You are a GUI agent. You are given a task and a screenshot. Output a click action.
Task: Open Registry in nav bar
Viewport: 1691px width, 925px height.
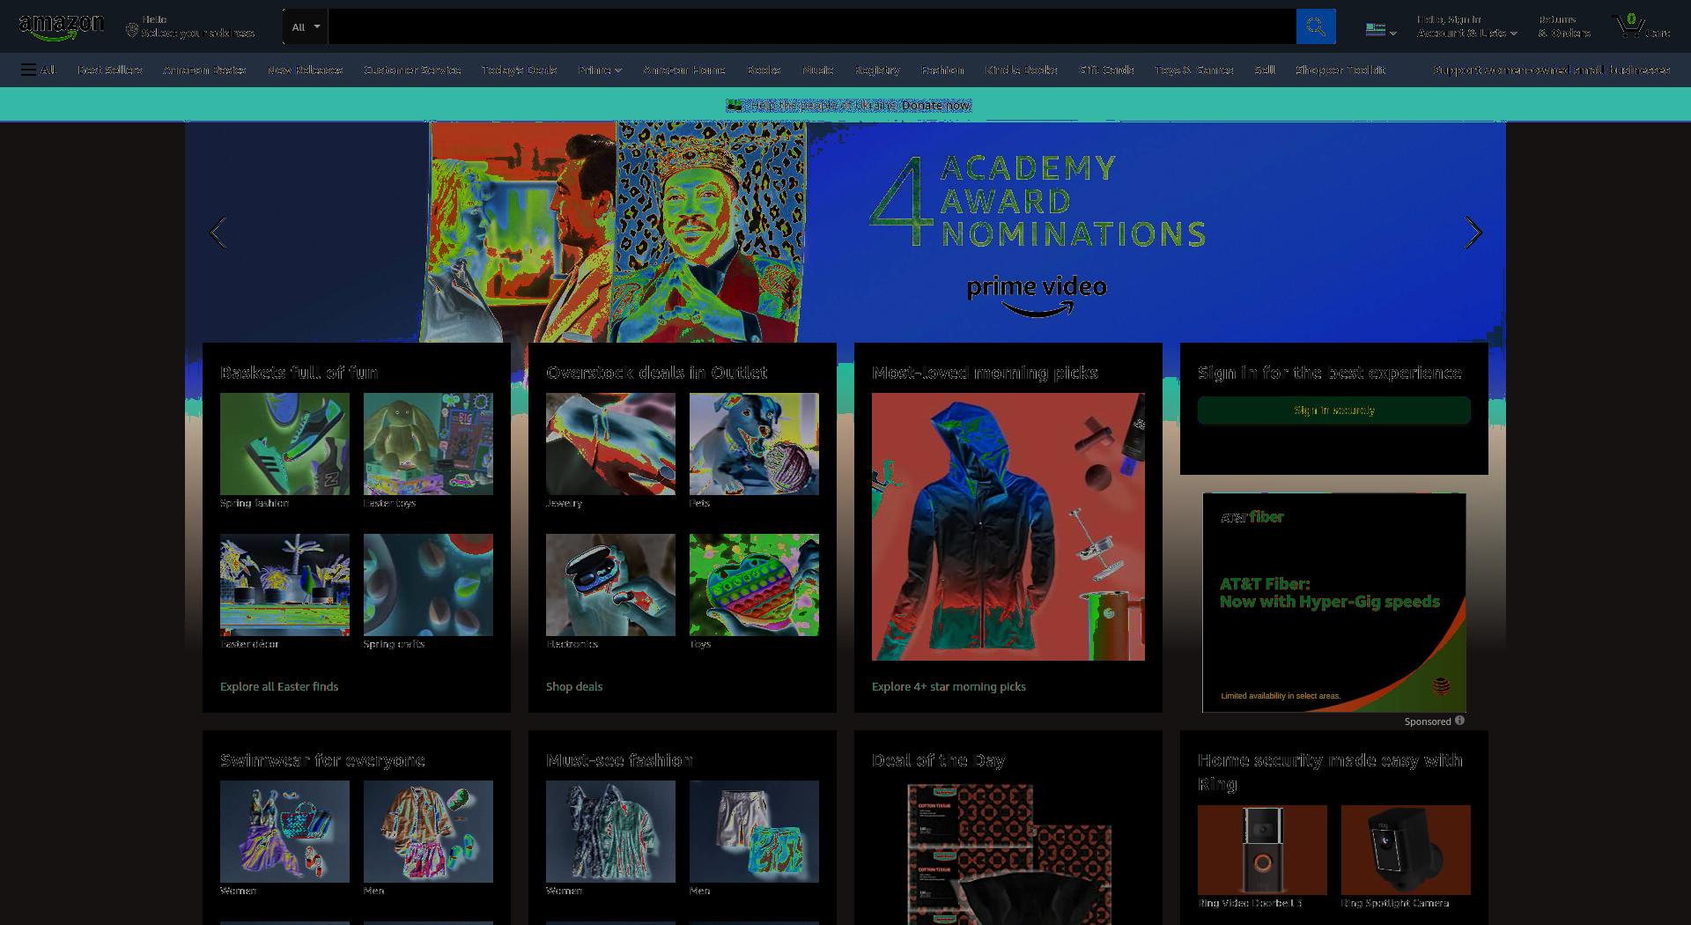pos(877,70)
